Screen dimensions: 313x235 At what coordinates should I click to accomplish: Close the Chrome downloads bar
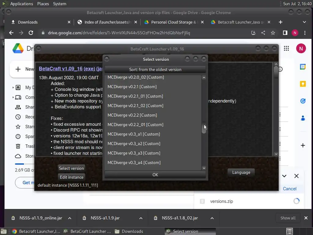coord(306,218)
